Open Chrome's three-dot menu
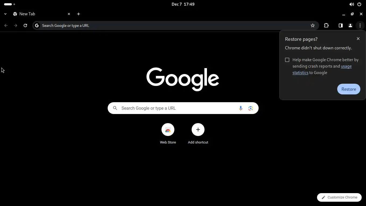The image size is (366, 206). point(360,25)
